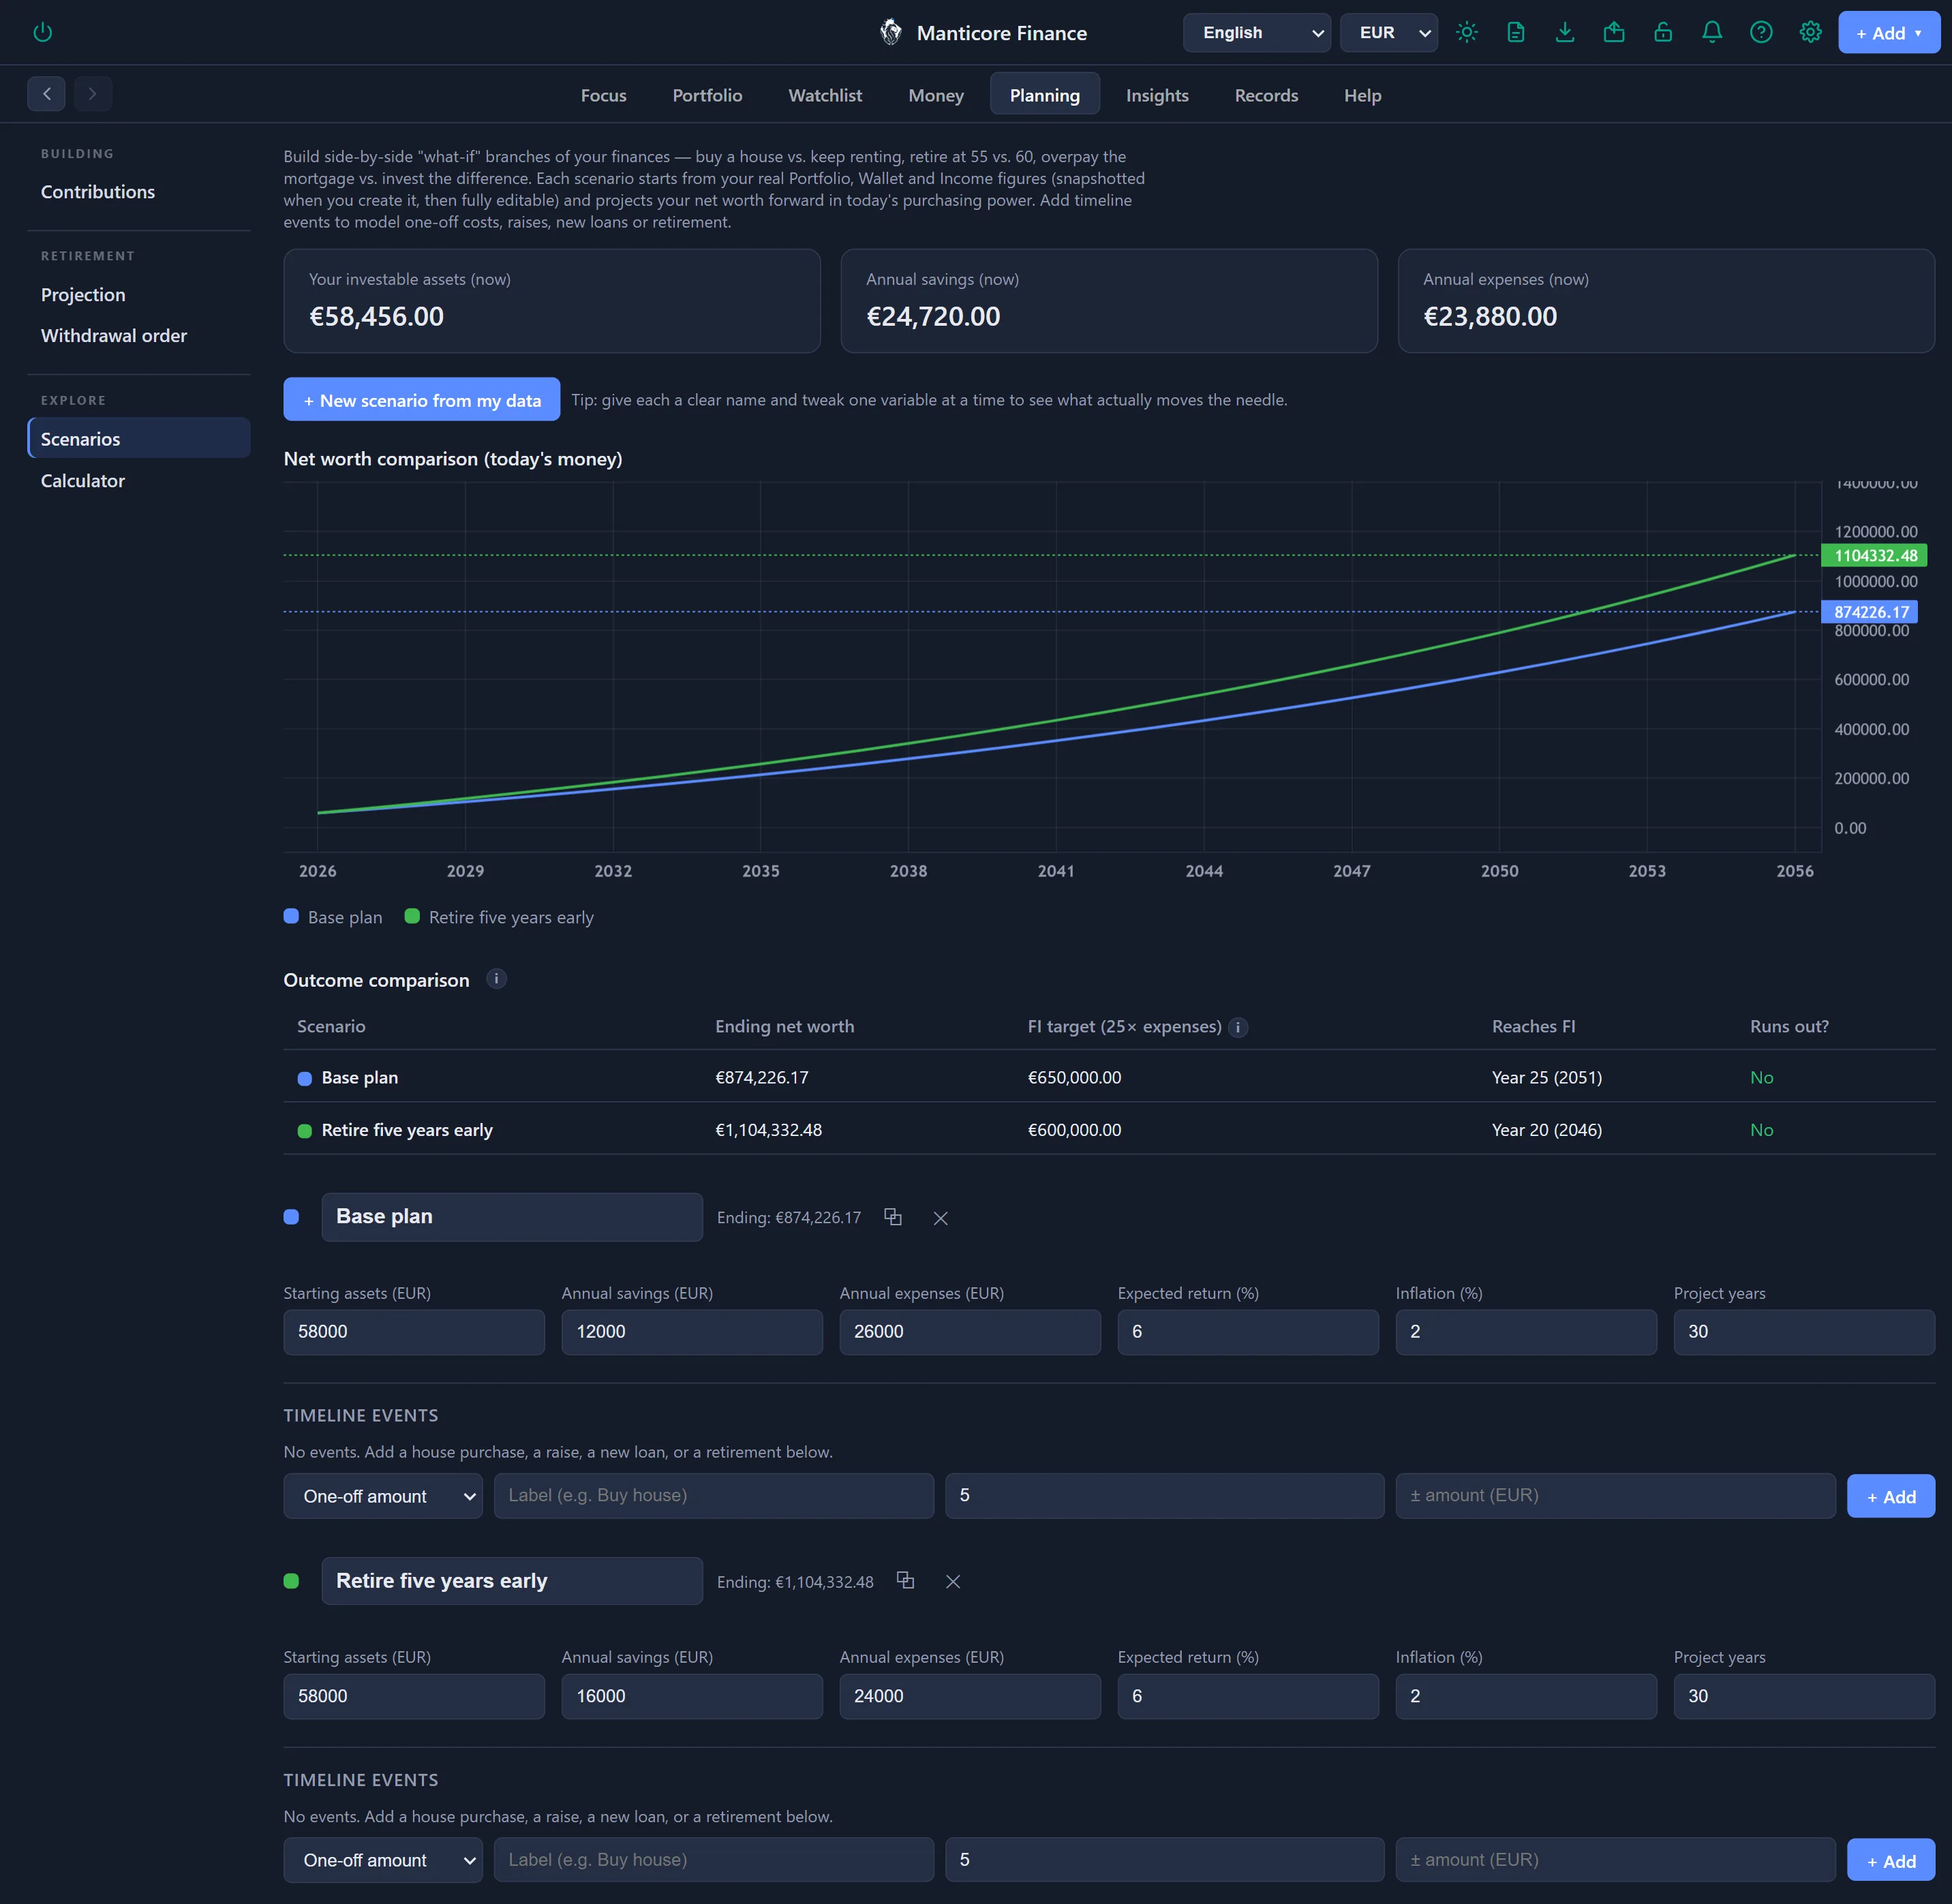Image resolution: width=1952 pixels, height=1904 pixels.
Task: Open Calculator in the sidebar
Action: [x=138, y=480]
